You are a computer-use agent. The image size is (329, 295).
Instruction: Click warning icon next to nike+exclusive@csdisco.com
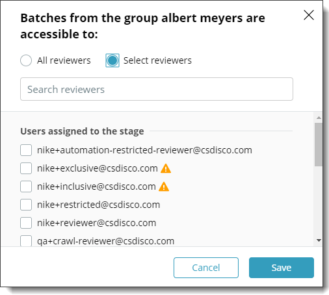click(166, 168)
